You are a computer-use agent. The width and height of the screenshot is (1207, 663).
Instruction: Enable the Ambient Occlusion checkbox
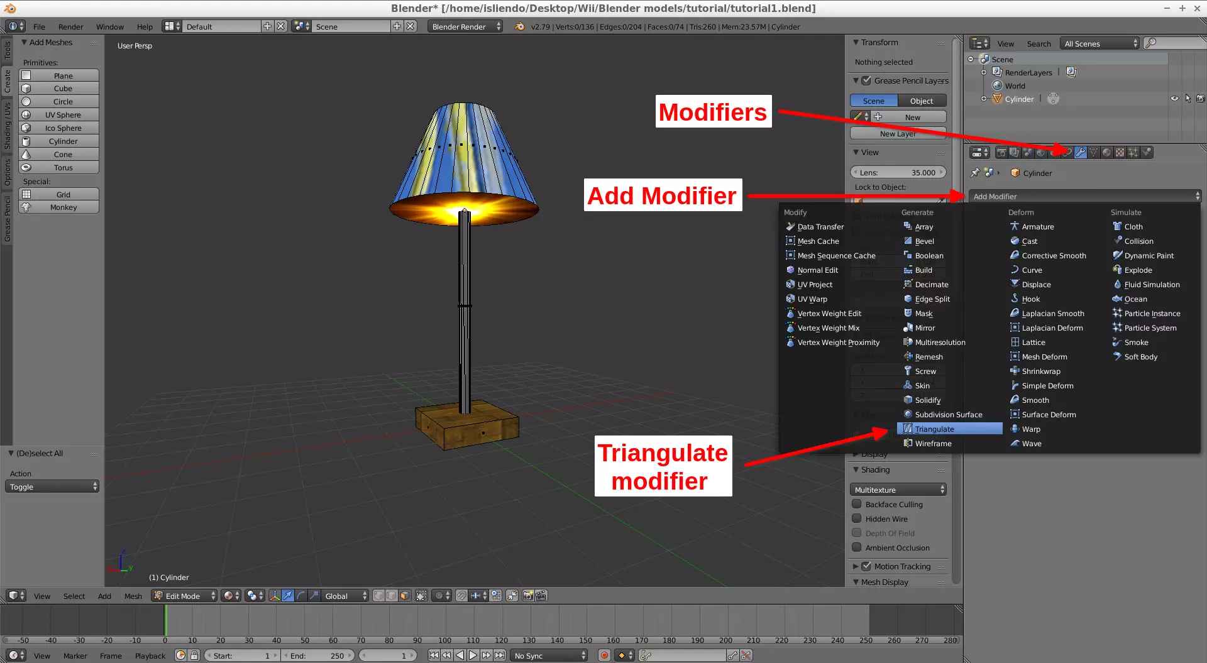(856, 547)
